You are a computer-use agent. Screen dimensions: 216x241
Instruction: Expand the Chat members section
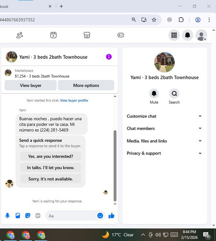(164, 128)
